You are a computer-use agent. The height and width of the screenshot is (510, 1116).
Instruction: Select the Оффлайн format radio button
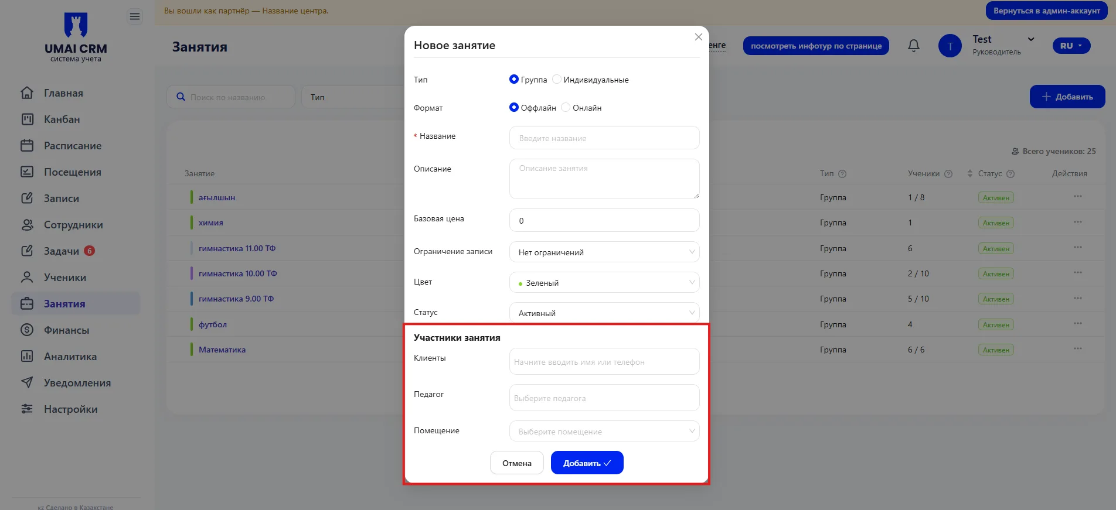point(514,107)
